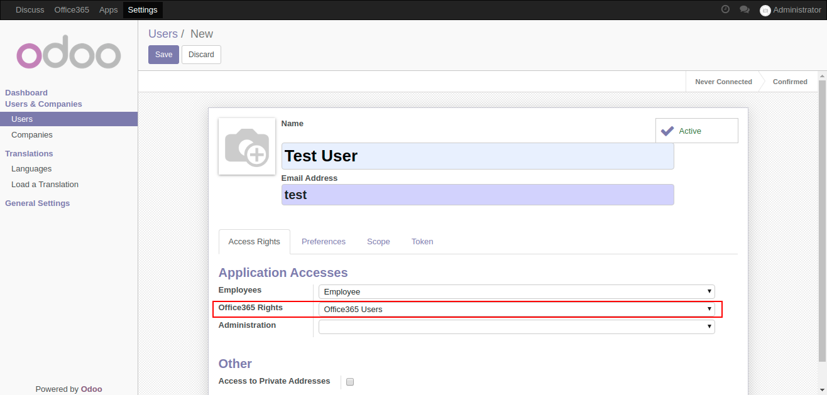Click the Application Accesses heading

pyautogui.click(x=283, y=273)
